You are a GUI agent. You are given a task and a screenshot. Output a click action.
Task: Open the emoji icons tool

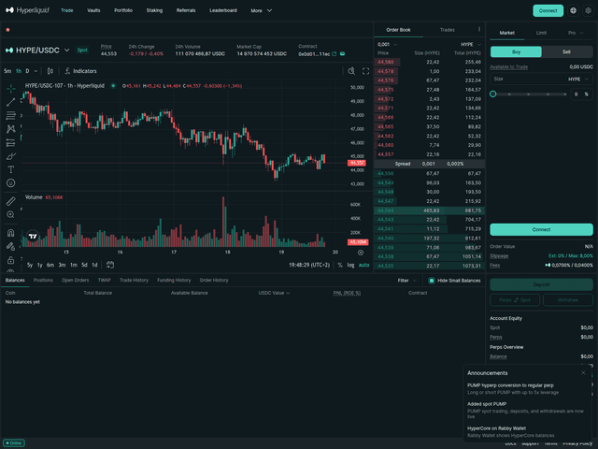click(10, 183)
